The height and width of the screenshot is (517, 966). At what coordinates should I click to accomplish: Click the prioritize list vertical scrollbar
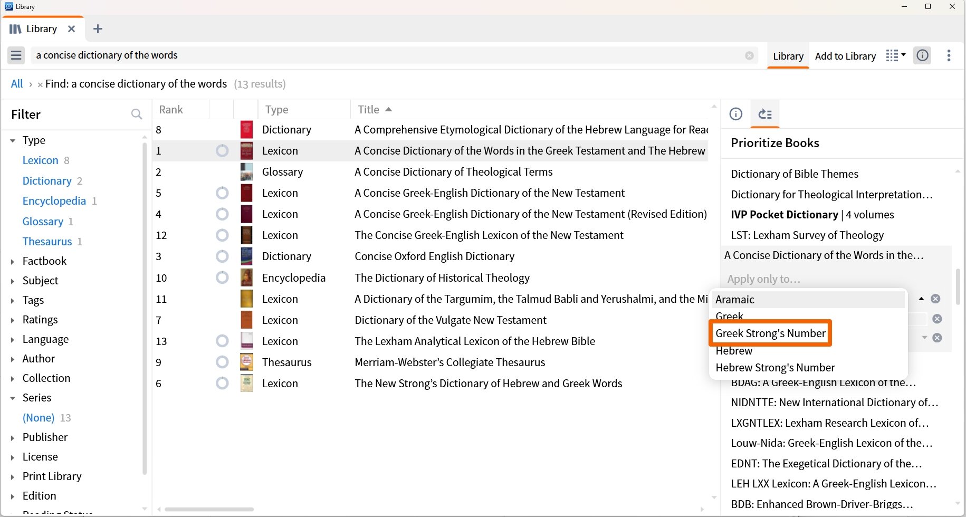click(x=958, y=286)
